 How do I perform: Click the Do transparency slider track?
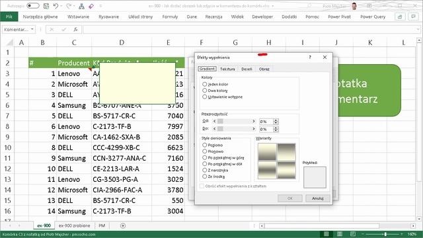(x=234, y=129)
